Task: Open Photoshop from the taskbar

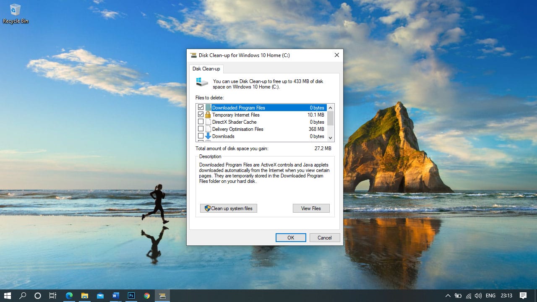Action: tap(131, 296)
